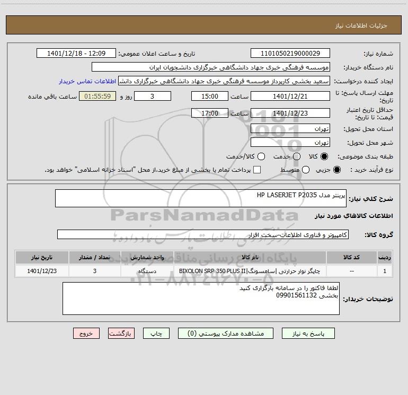Click the شماره نیاز field 1101050219000029

290,54
